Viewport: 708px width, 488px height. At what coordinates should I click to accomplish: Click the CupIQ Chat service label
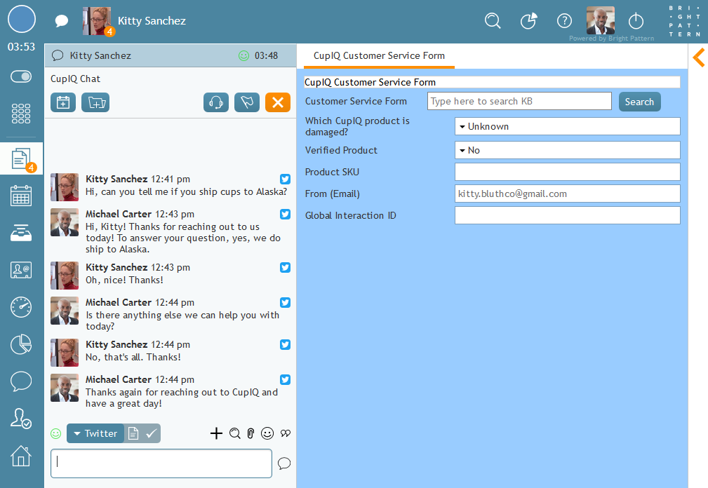(x=75, y=79)
